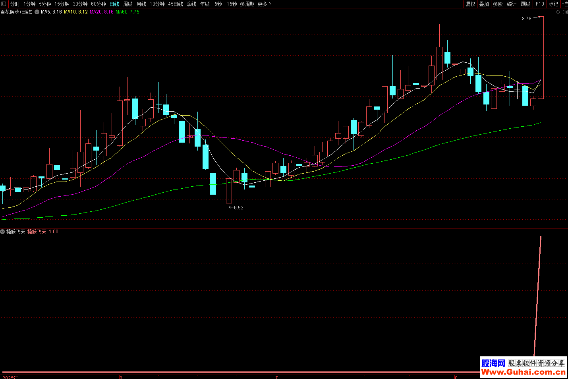Viewport: 568px width, 379px height.
Task: Click the 复权 adjustment button
Action: [x=471, y=4]
